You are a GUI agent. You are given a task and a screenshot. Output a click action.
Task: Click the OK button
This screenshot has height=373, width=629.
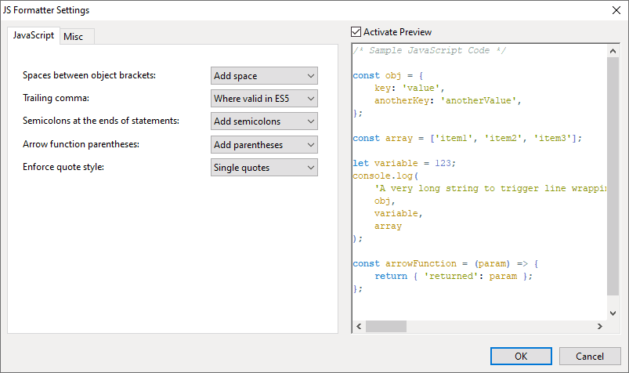521,356
